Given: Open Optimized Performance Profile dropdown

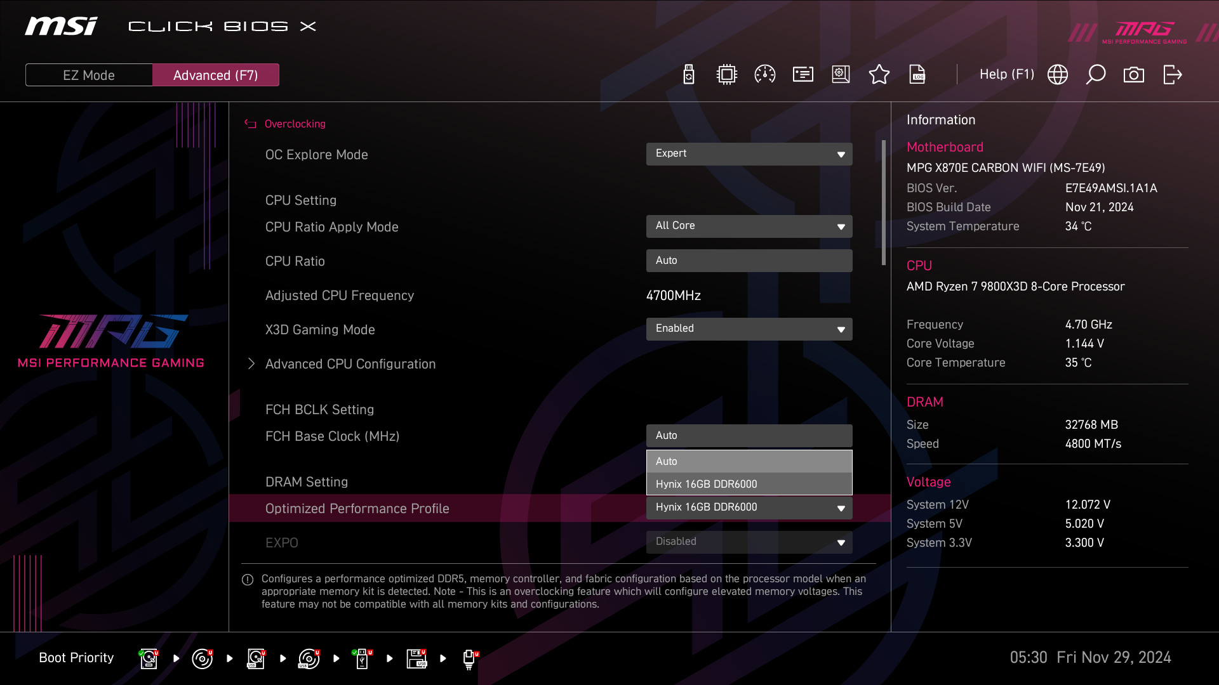Looking at the screenshot, I should coord(749,508).
